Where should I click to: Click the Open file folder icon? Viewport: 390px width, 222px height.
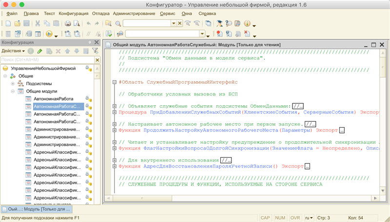[17, 23]
